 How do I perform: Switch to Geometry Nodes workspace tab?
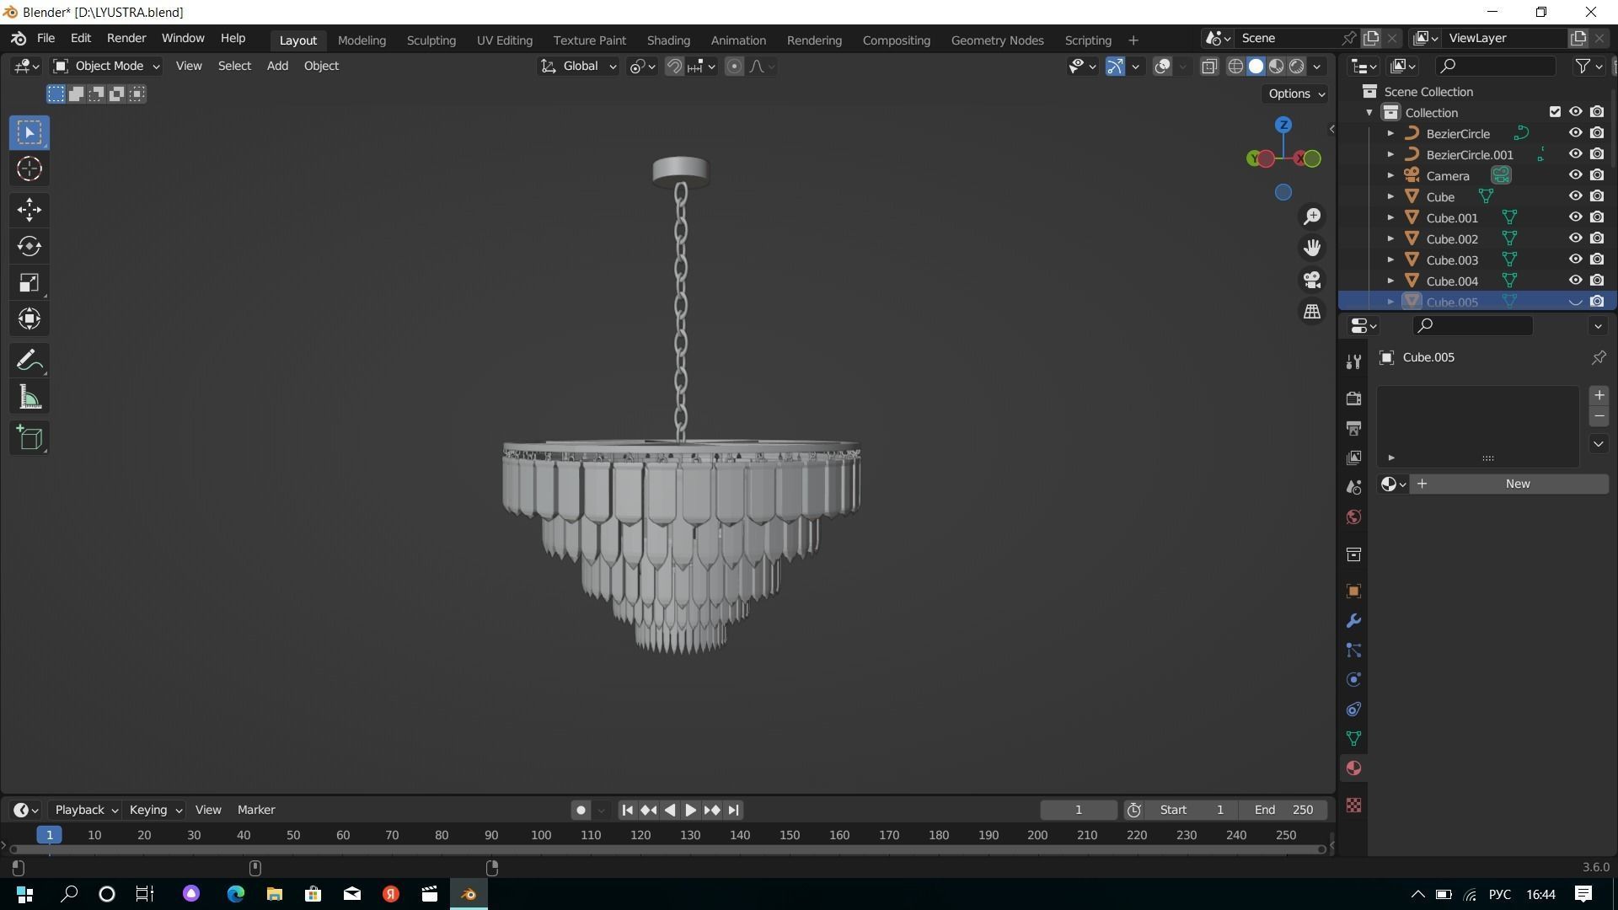coord(997,40)
